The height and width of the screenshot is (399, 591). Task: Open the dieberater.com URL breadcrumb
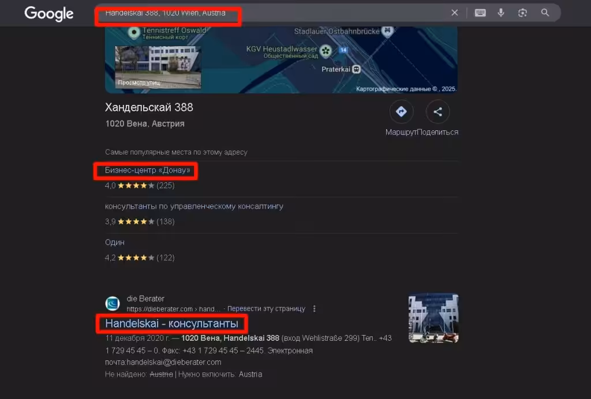(x=173, y=309)
